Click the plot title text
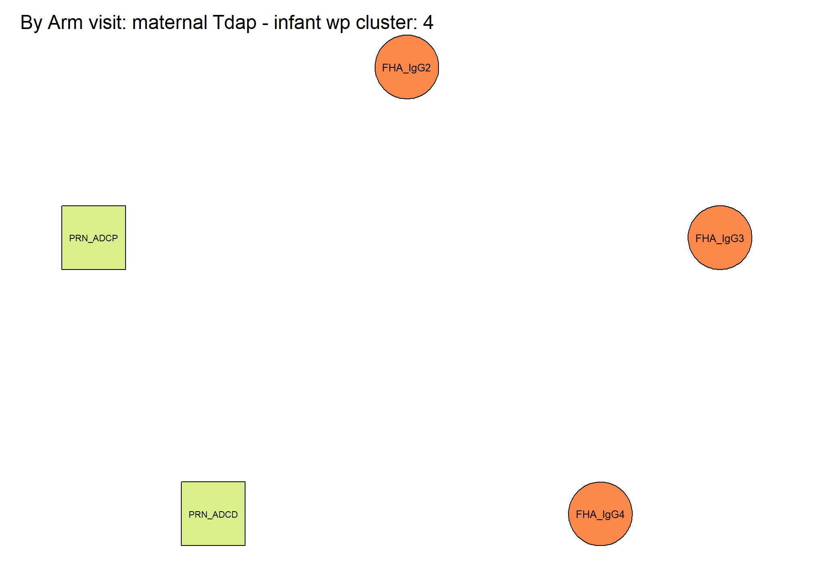 point(227,23)
